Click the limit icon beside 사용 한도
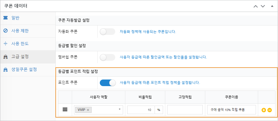This screenshot has width=278, height=121. (5, 44)
